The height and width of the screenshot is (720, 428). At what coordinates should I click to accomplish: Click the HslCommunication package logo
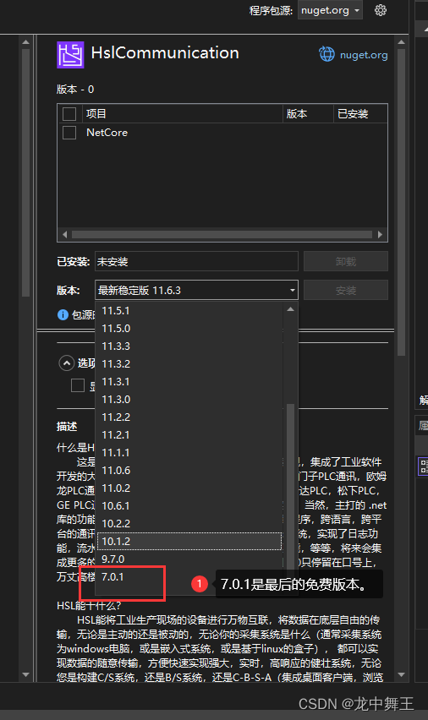coord(70,55)
